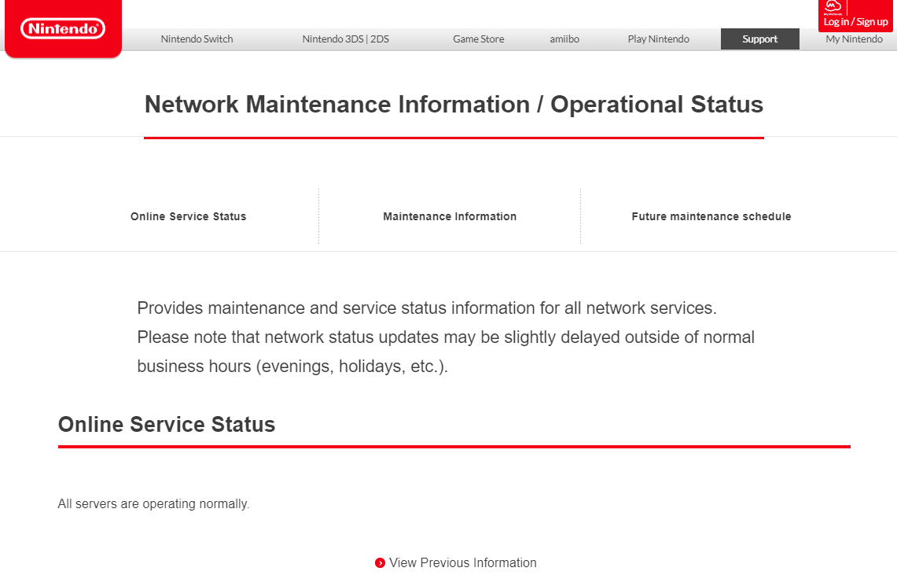This screenshot has width=897, height=575.
Task: Click the Online Service Status navigation link
Action: [x=188, y=216]
